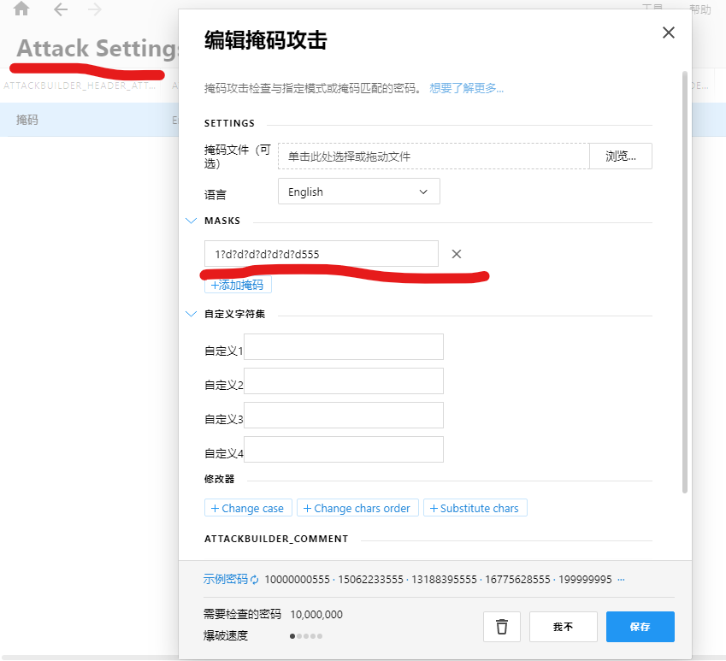This screenshot has width=726, height=661.
Task: Click the 爆破速度 speed indicator dots
Action: coord(306,636)
